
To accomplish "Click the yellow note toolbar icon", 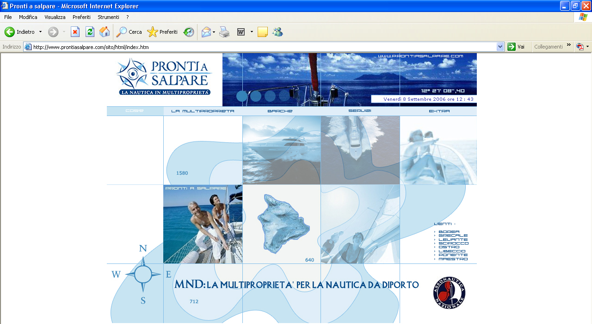I will tap(263, 32).
